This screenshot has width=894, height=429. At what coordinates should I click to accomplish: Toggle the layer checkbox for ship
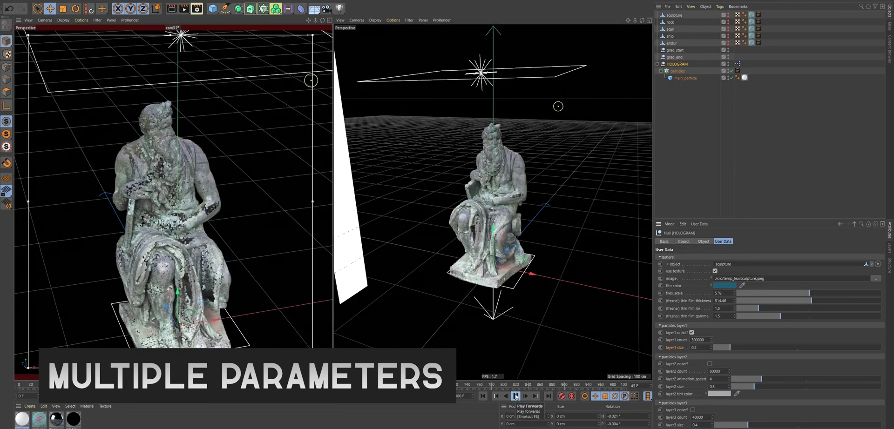pyautogui.click(x=724, y=36)
